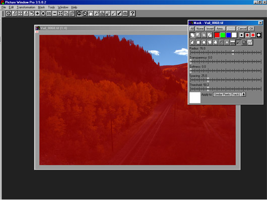Click the Invert mask button
The image size is (267, 200).
[x=210, y=29]
